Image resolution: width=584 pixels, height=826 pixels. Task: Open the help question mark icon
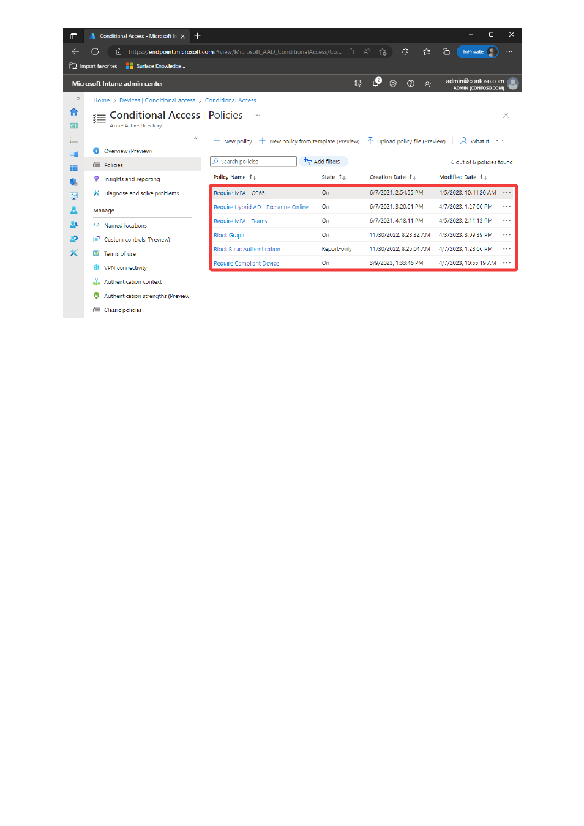[x=411, y=83]
